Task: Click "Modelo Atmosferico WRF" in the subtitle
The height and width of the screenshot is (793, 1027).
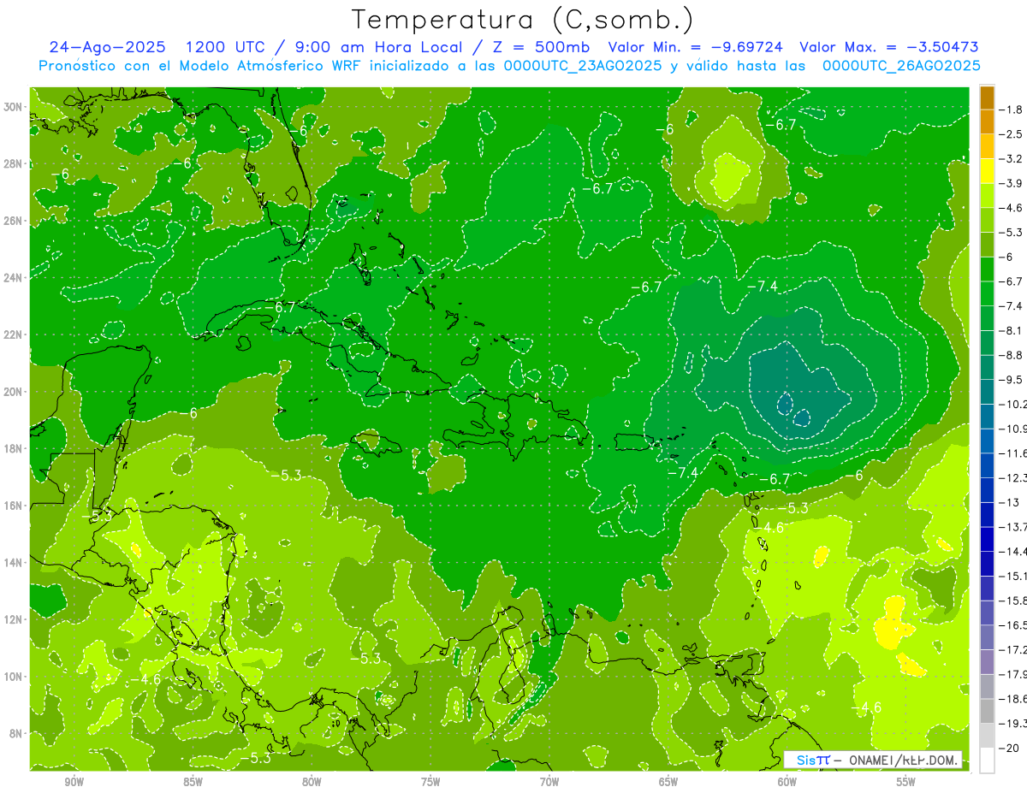Action: (x=253, y=66)
